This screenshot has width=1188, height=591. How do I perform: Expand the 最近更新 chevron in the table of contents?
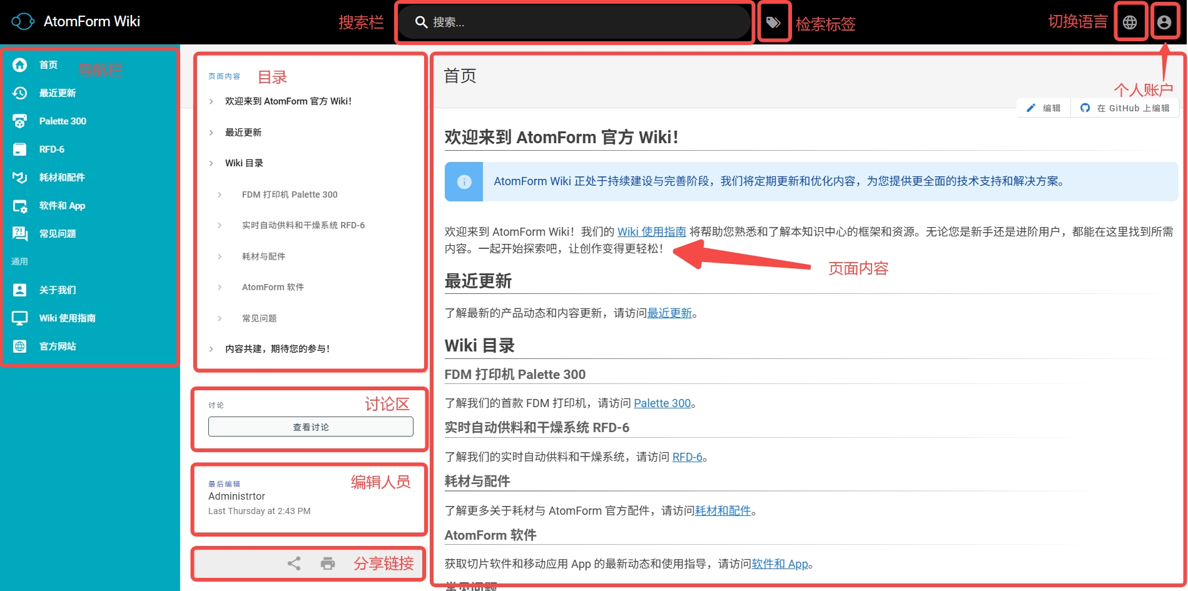pos(211,133)
